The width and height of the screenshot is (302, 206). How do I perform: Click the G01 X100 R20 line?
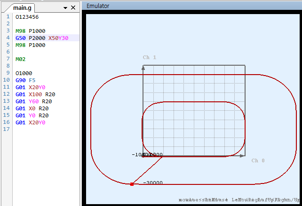35,94
